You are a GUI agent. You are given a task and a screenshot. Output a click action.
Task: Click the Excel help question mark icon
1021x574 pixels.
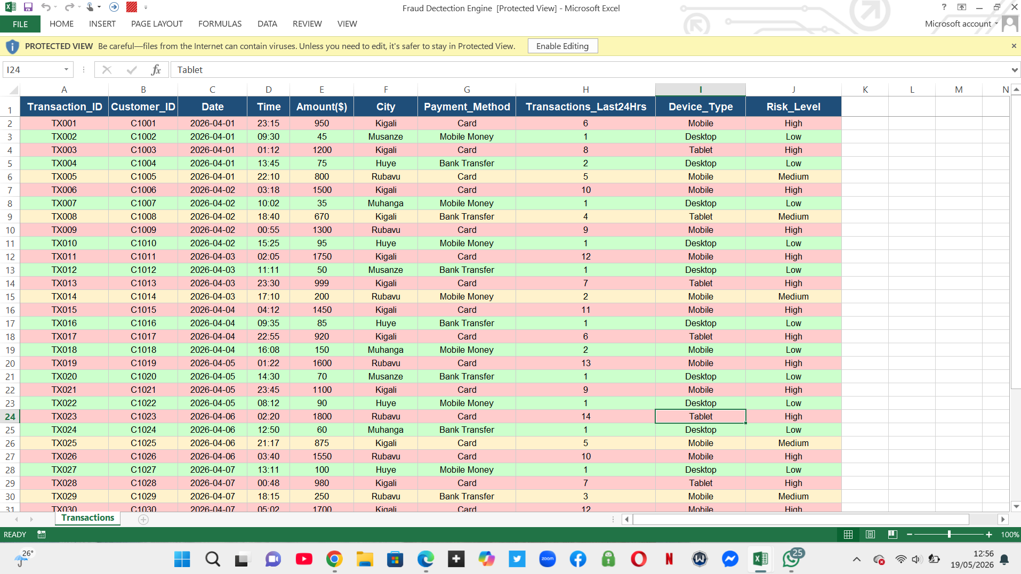(944, 7)
